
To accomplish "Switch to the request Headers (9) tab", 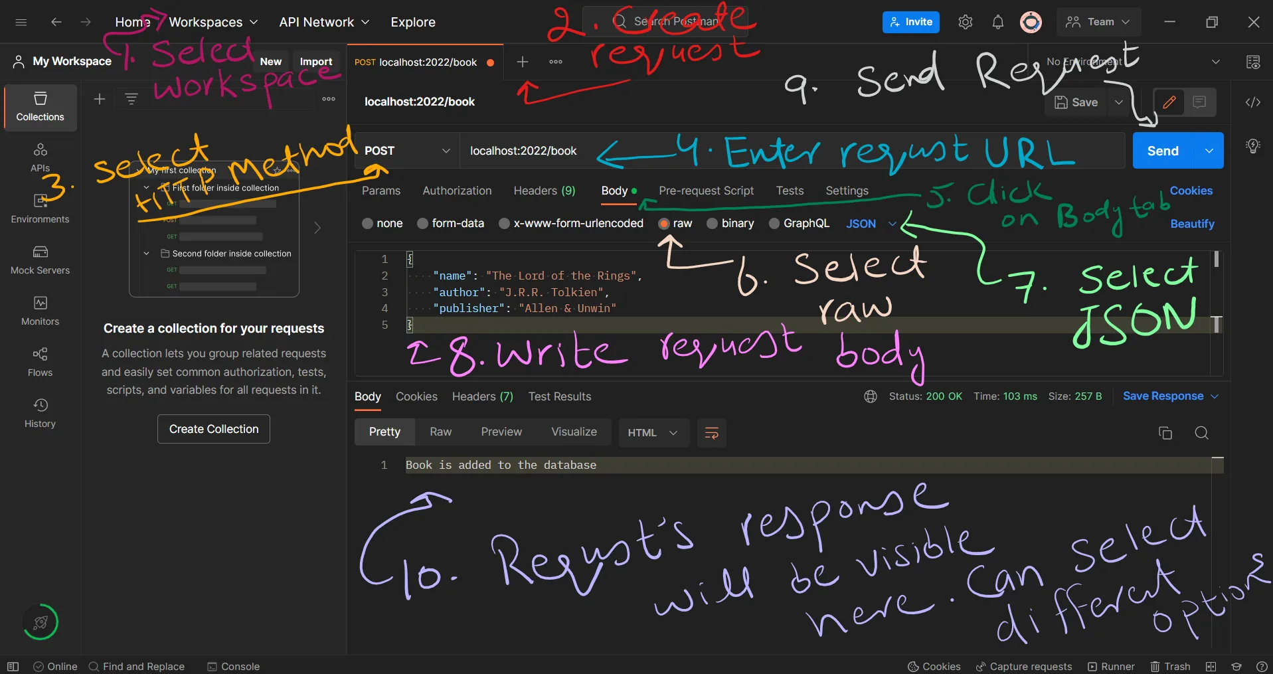I will 545,191.
